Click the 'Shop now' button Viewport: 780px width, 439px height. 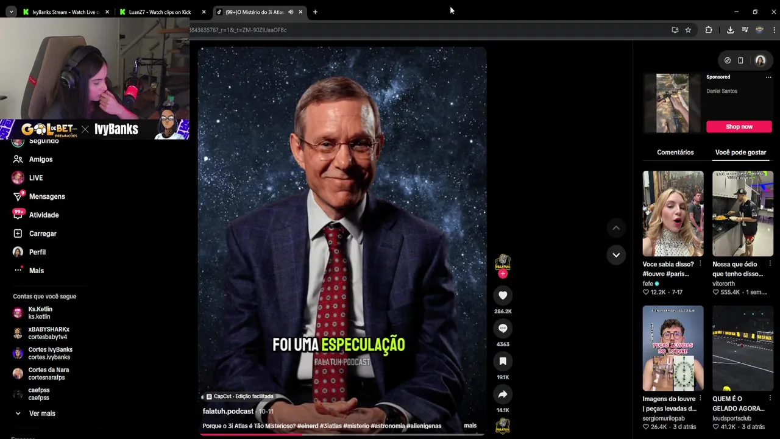739,127
